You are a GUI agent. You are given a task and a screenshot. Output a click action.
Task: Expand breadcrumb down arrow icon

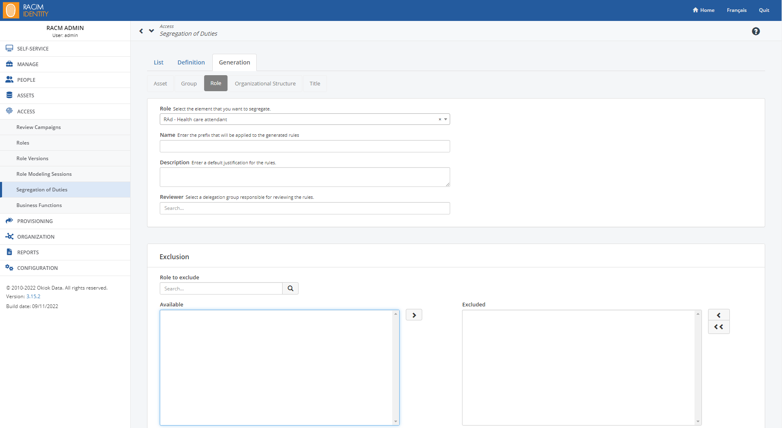pos(152,31)
